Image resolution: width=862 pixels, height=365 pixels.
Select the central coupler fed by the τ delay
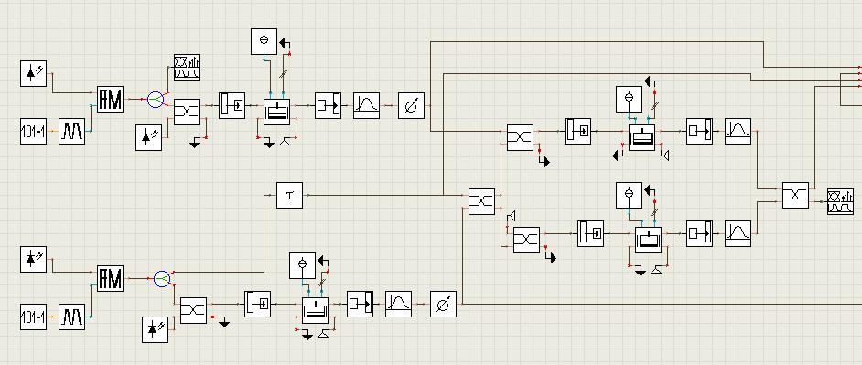(481, 202)
